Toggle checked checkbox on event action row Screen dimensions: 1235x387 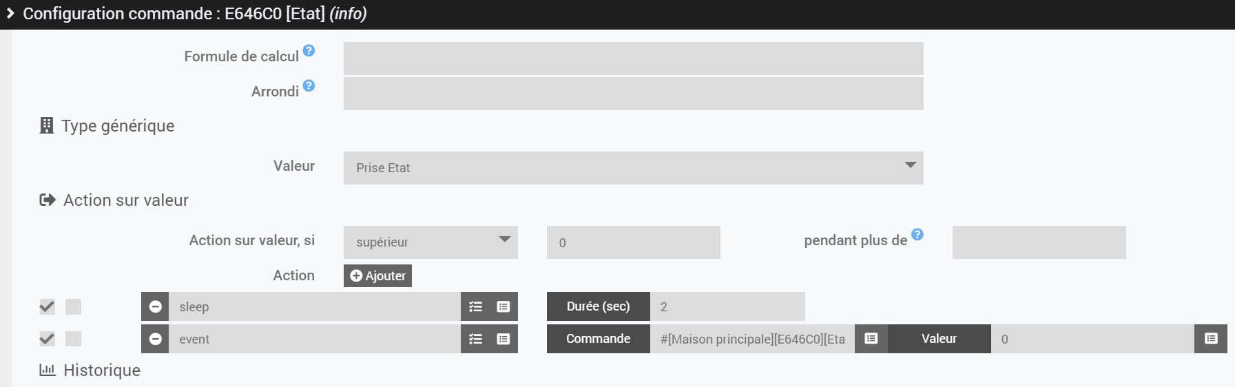[47, 339]
